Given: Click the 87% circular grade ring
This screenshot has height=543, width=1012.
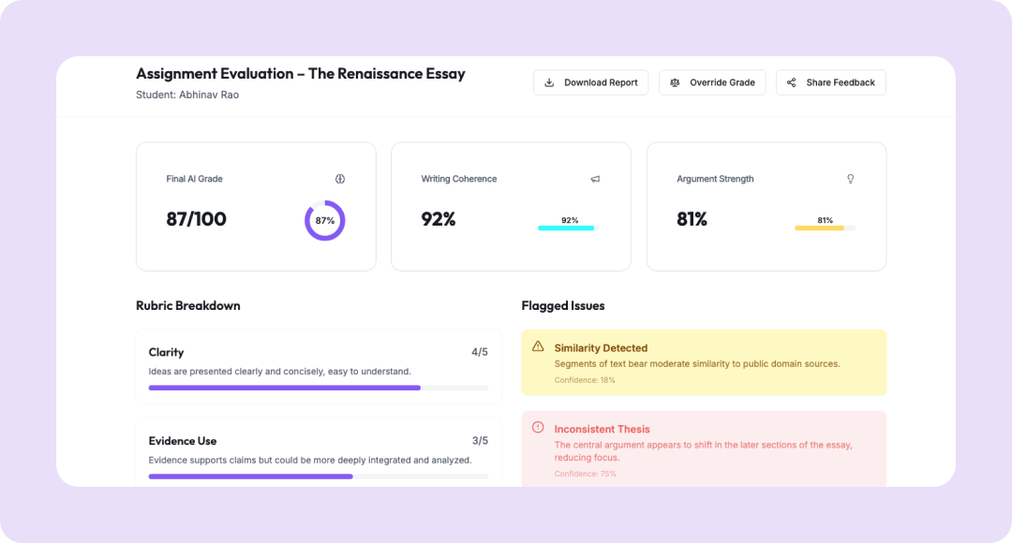Looking at the screenshot, I should [x=324, y=221].
